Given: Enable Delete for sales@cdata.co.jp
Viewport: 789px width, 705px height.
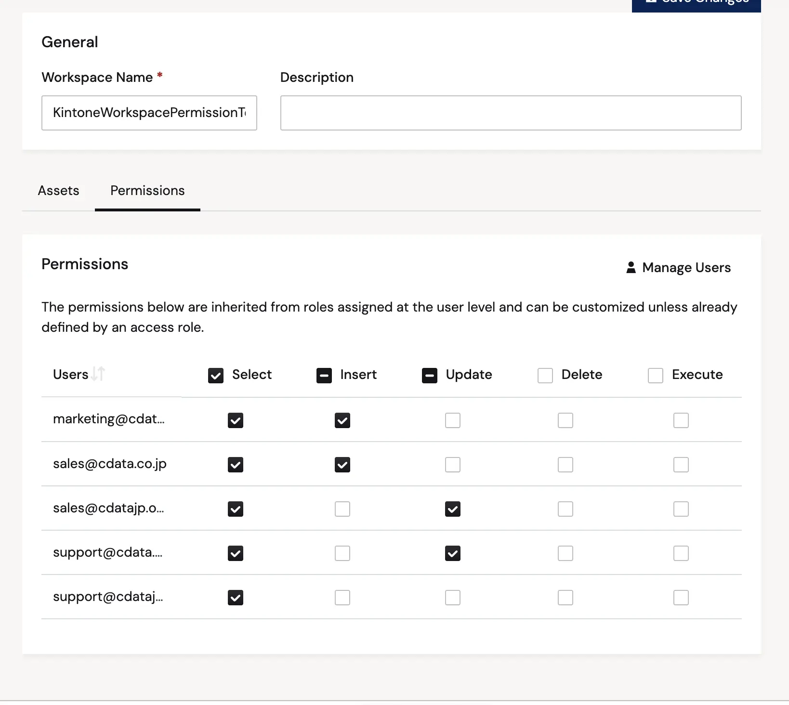Looking at the screenshot, I should (565, 465).
